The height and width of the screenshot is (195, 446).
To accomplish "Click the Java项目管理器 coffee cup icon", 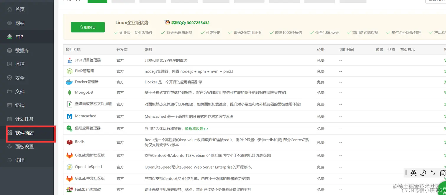I will [69, 60].
